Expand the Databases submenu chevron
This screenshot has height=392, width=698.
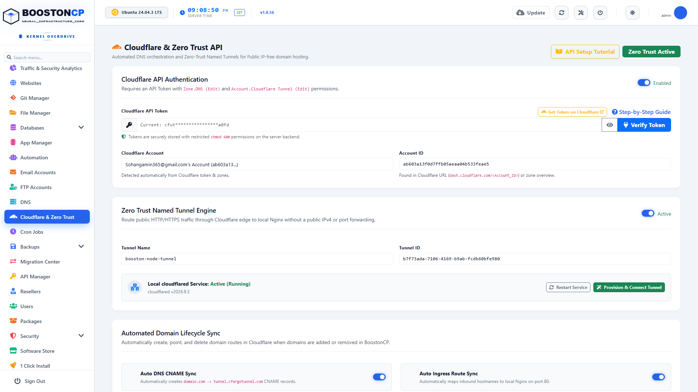pyautogui.click(x=81, y=127)
